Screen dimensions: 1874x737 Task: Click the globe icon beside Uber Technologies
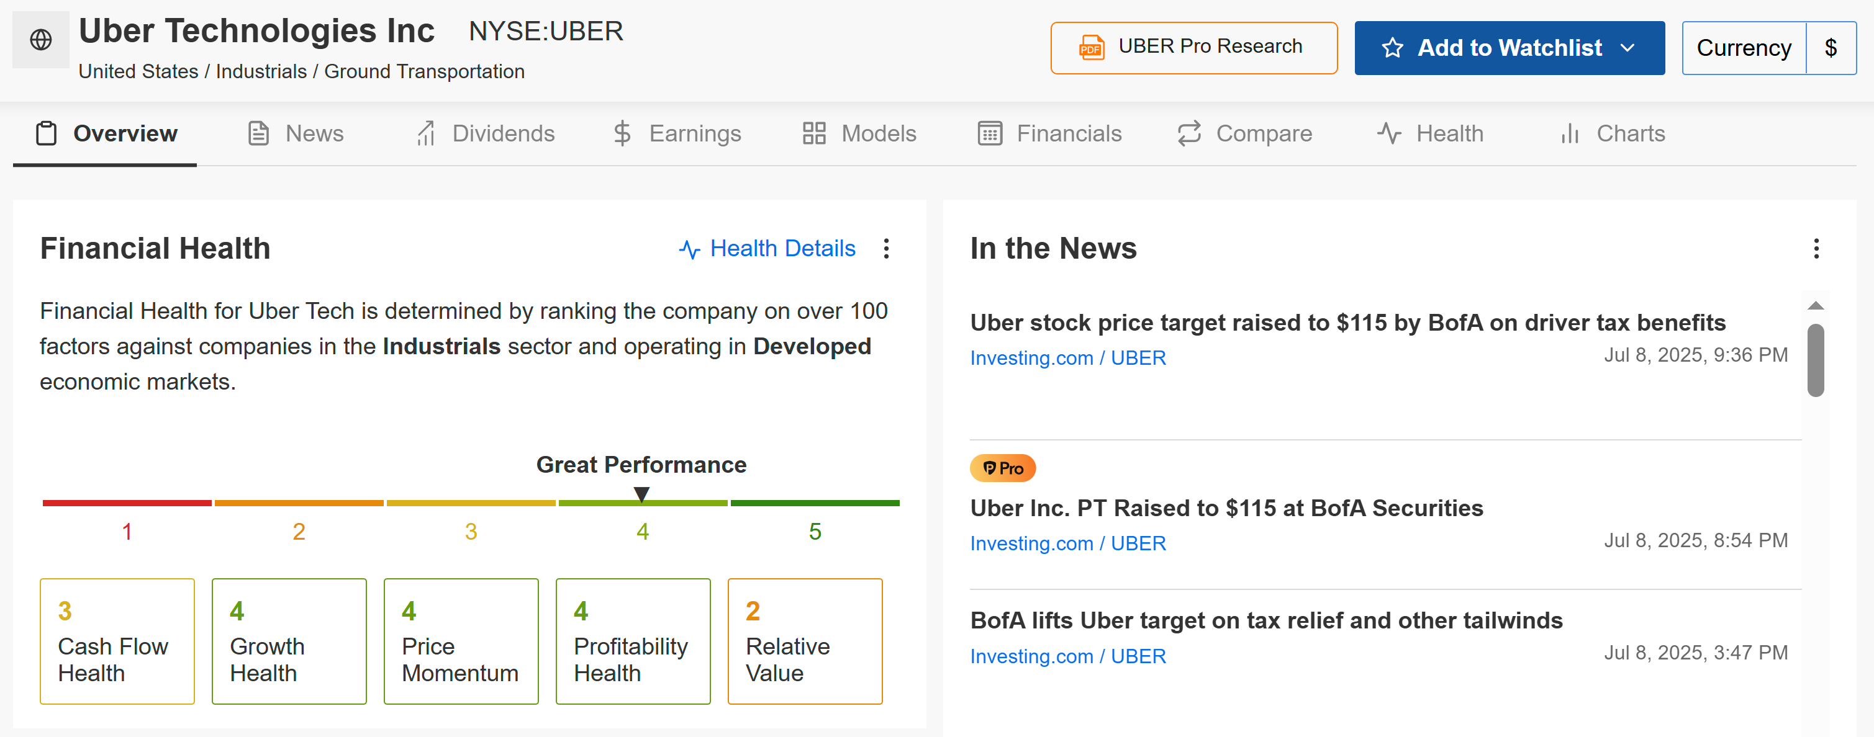coord(41,39)
